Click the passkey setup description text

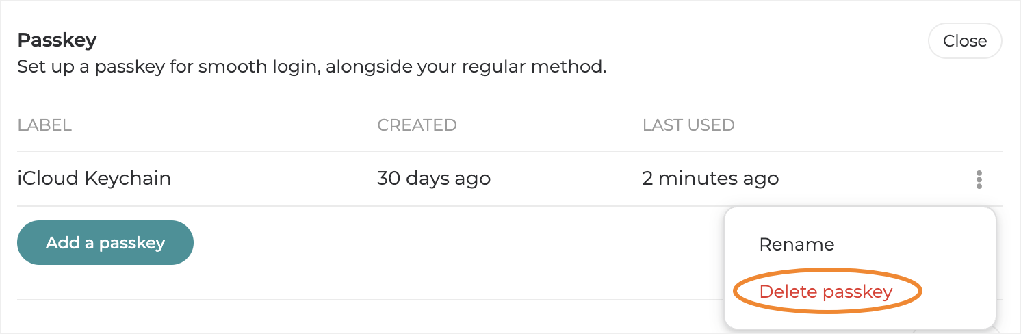pos(311,68)
